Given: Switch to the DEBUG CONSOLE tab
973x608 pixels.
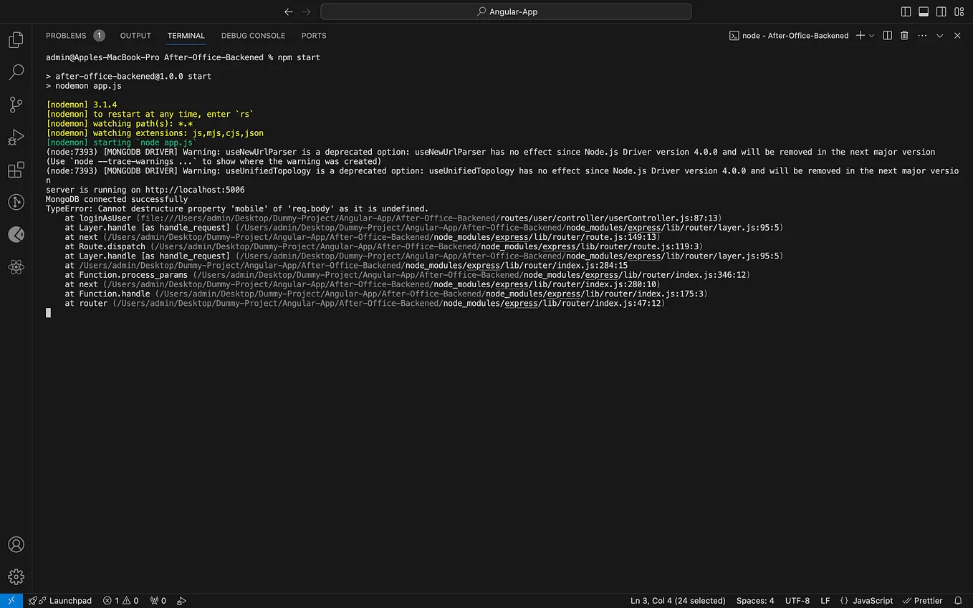Looking at the screenshot, I should pos(253,35).
